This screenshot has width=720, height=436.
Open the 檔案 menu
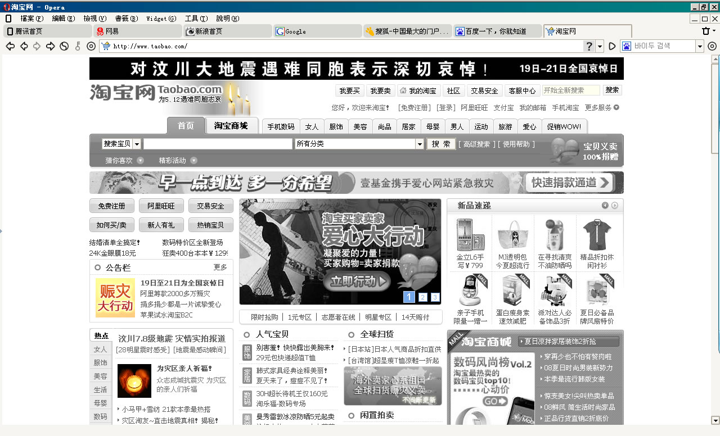tap(31, 19)
